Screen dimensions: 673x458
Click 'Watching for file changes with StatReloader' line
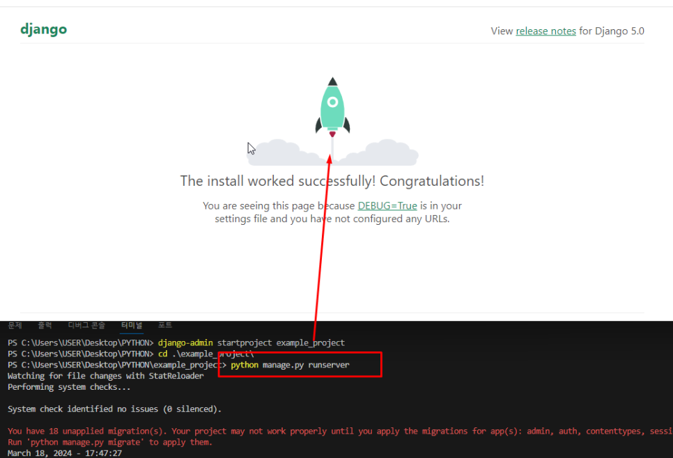point(106,376)
